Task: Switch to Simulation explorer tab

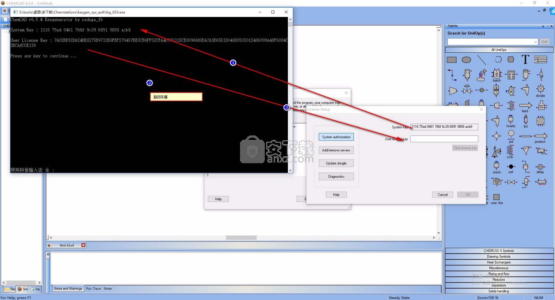Action: coord(23,289)
